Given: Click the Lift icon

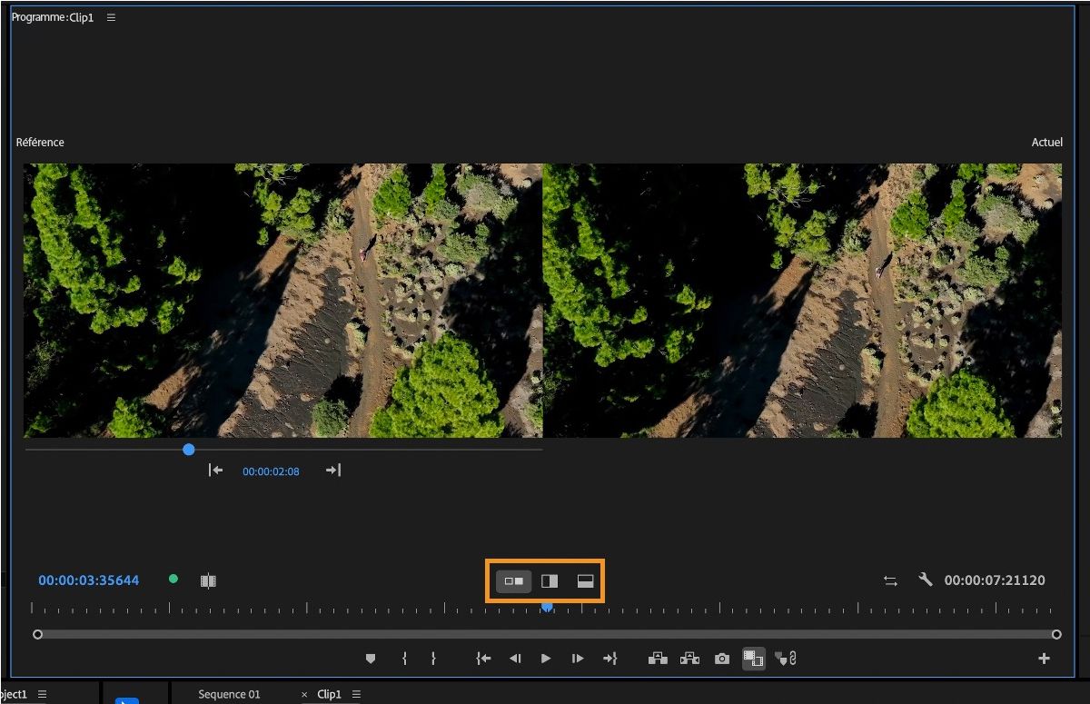Looking at the screenshot, I should coord(659,659).
